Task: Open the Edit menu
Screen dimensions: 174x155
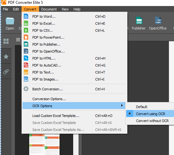Action: point(16,9)
